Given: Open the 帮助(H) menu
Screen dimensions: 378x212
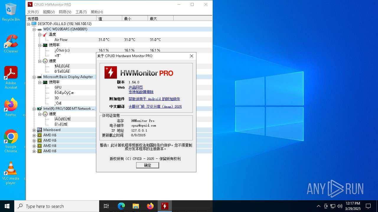Looking at the screenshot, I should 97,12.
